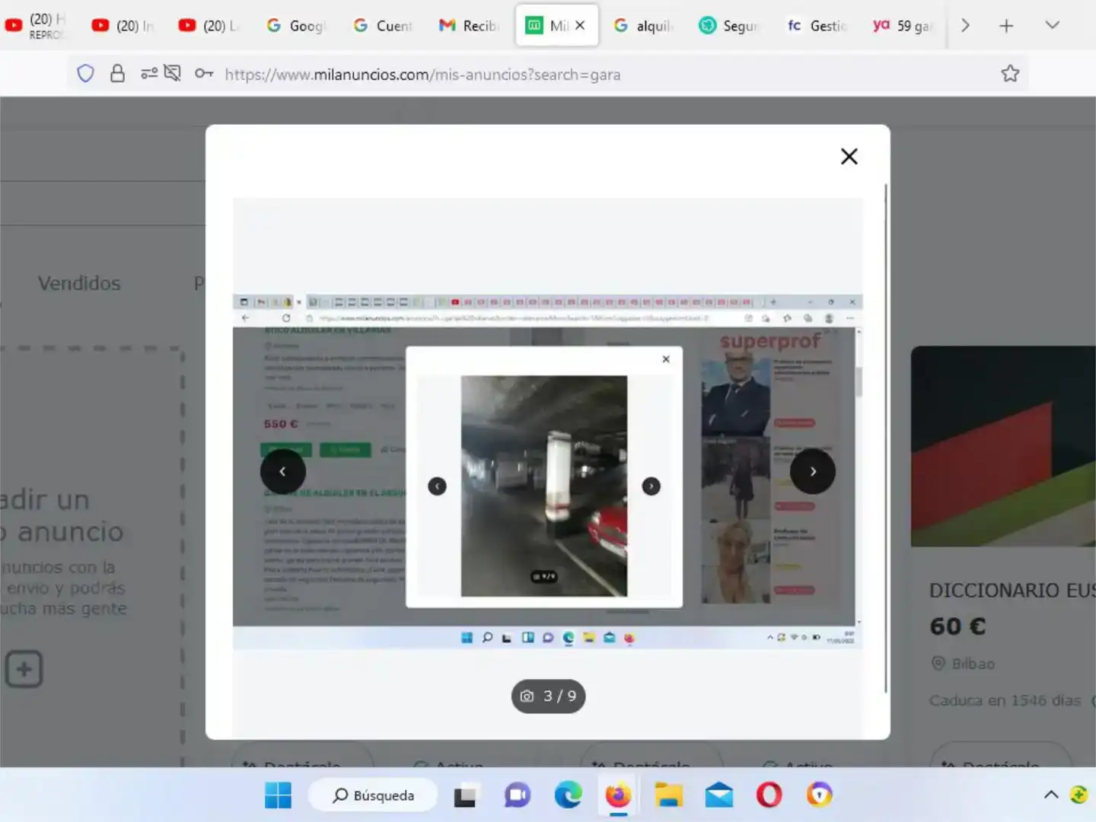The width and height of the screenshot is (1096, 822).
Task: Switch to the 'Cuent' Google tab
Action: (384, 25)
